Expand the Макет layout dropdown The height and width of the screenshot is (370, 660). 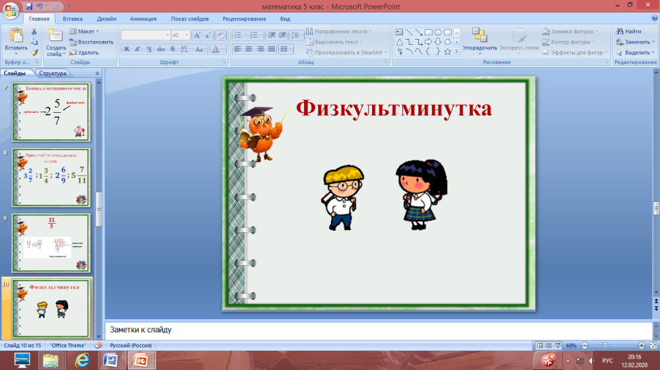click(84, 32)
